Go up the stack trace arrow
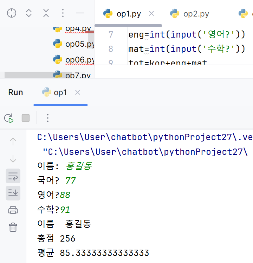The height and width of the screenshot is (263, 253). (x=13, y=142)
